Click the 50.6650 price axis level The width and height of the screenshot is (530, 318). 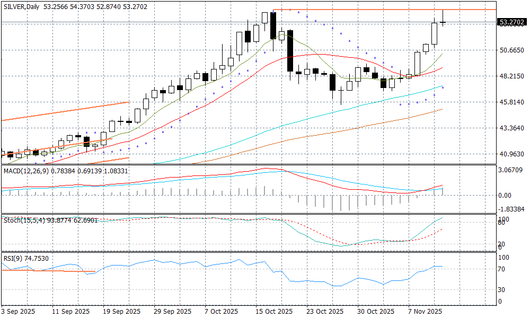click(511, 50)
